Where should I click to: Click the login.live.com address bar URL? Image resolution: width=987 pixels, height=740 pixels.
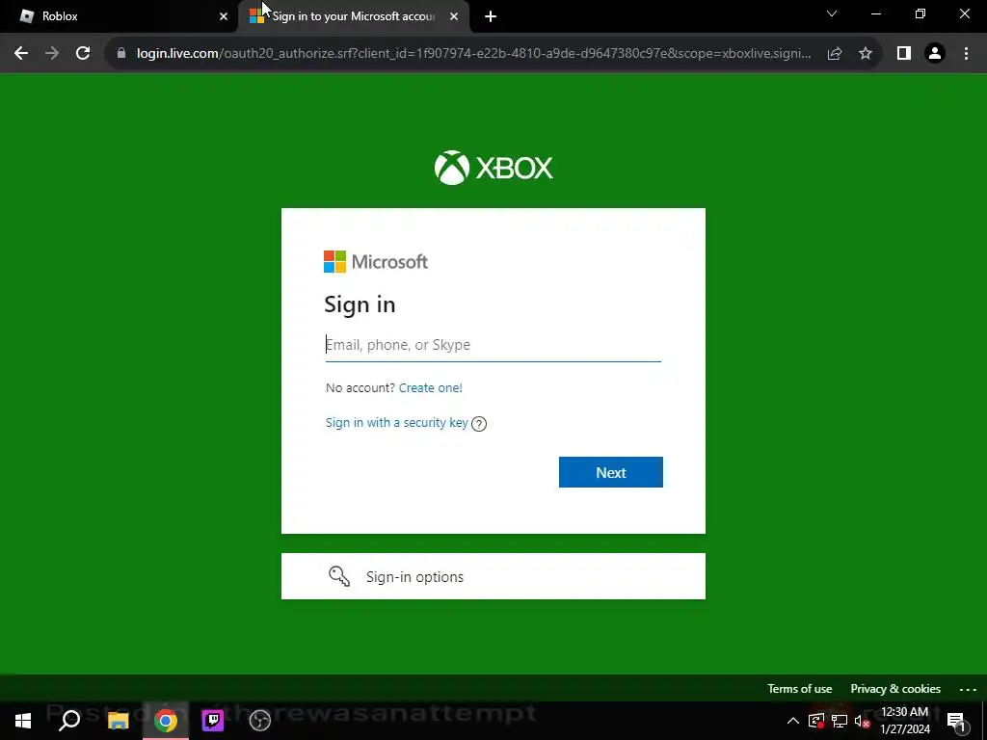[x=473, y=54]
